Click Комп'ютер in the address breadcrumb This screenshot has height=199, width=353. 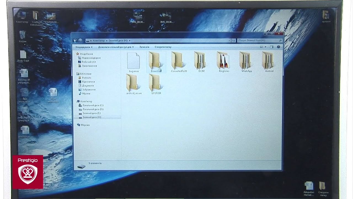click(x=99, y=41)
